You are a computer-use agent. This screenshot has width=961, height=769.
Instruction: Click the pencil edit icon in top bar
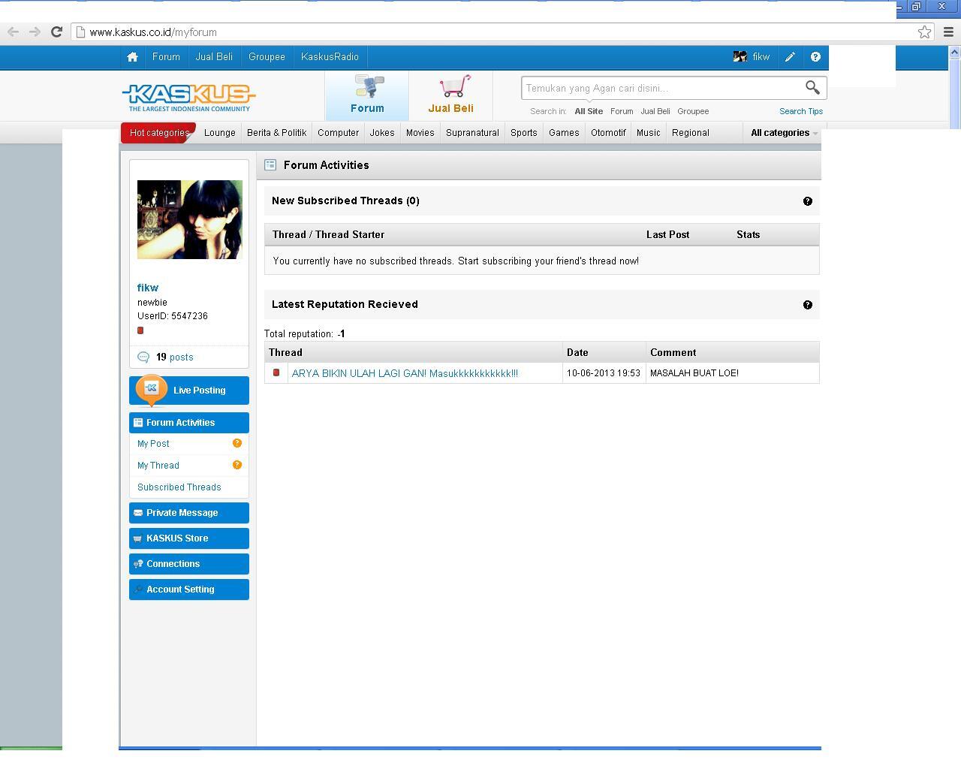pos(790,57)
